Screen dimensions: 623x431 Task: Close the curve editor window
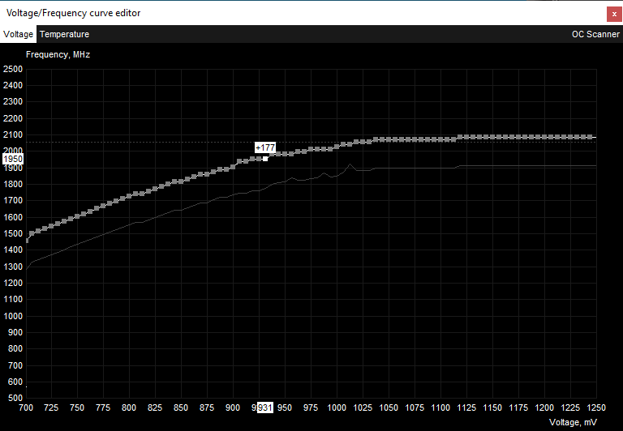[x=614, y=14]
